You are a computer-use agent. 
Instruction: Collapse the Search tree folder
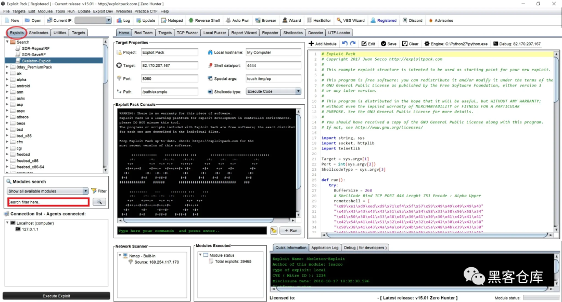tap(7, 42)
